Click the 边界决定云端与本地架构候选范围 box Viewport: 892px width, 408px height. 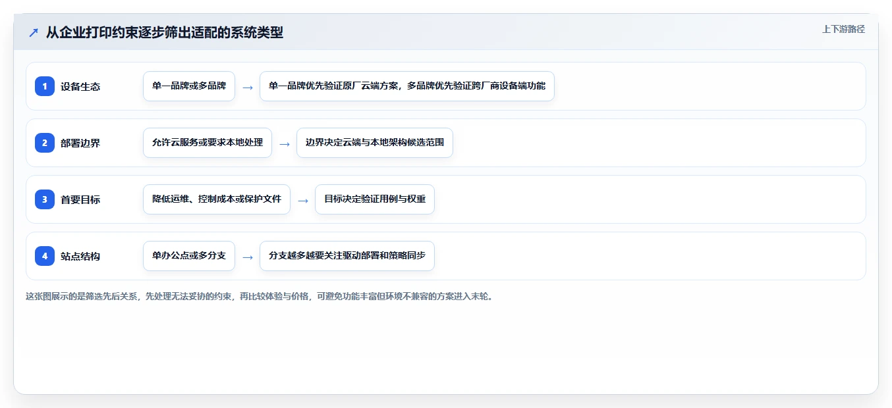click(375, 143)
